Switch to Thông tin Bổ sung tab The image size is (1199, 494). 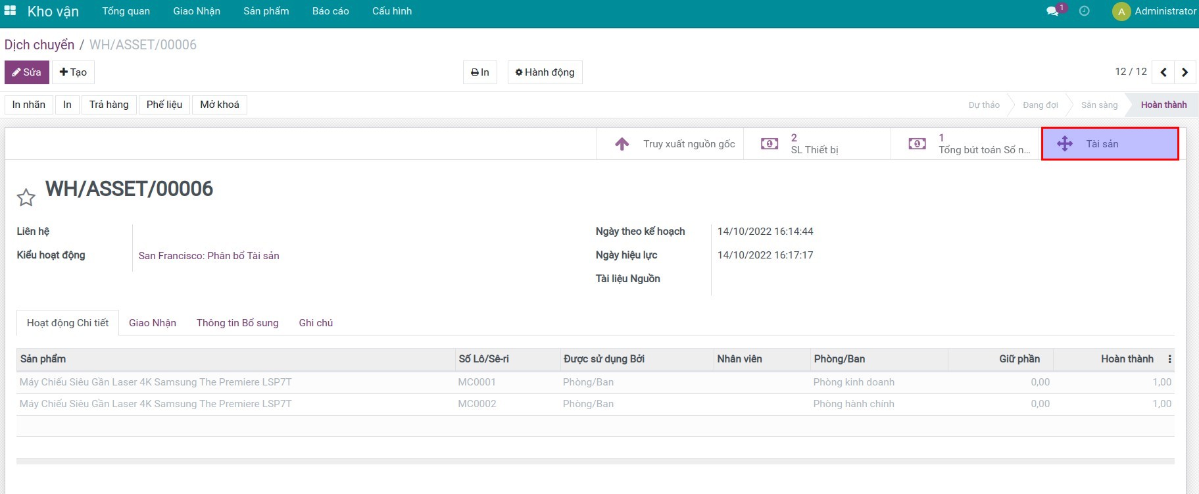[x=237, y=323]
